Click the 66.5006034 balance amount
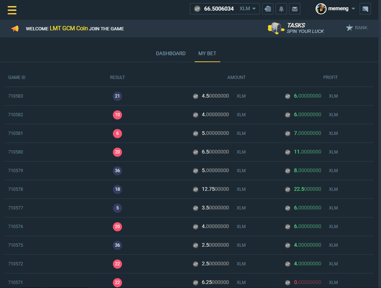Screen dimensions: 381x288 (218, 9)
